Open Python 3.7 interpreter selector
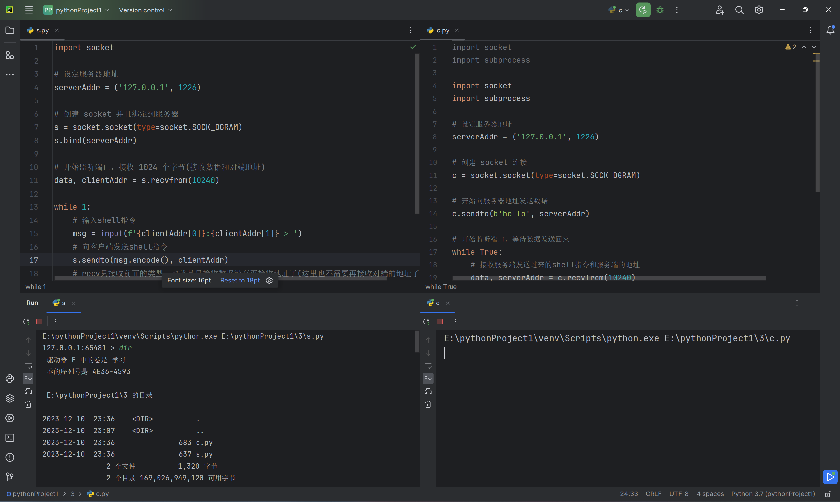This screenshot has height=502, width=840. tap(773, 494)
